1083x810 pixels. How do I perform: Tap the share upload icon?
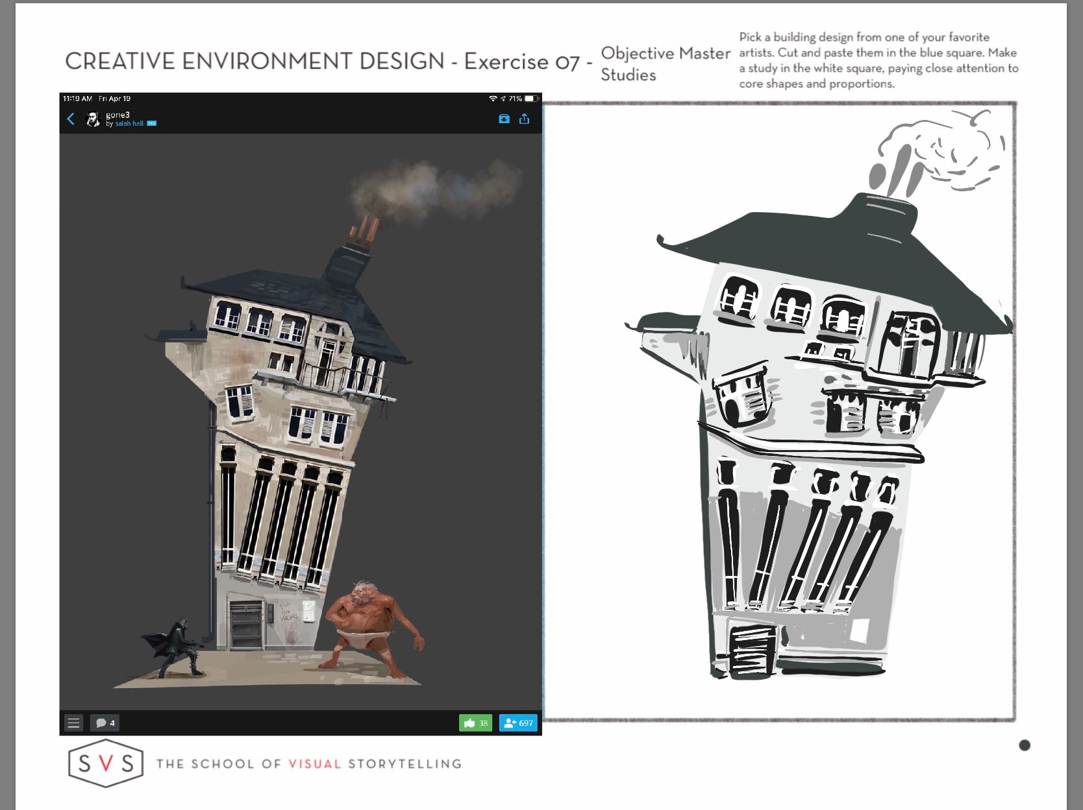[525, 119]
